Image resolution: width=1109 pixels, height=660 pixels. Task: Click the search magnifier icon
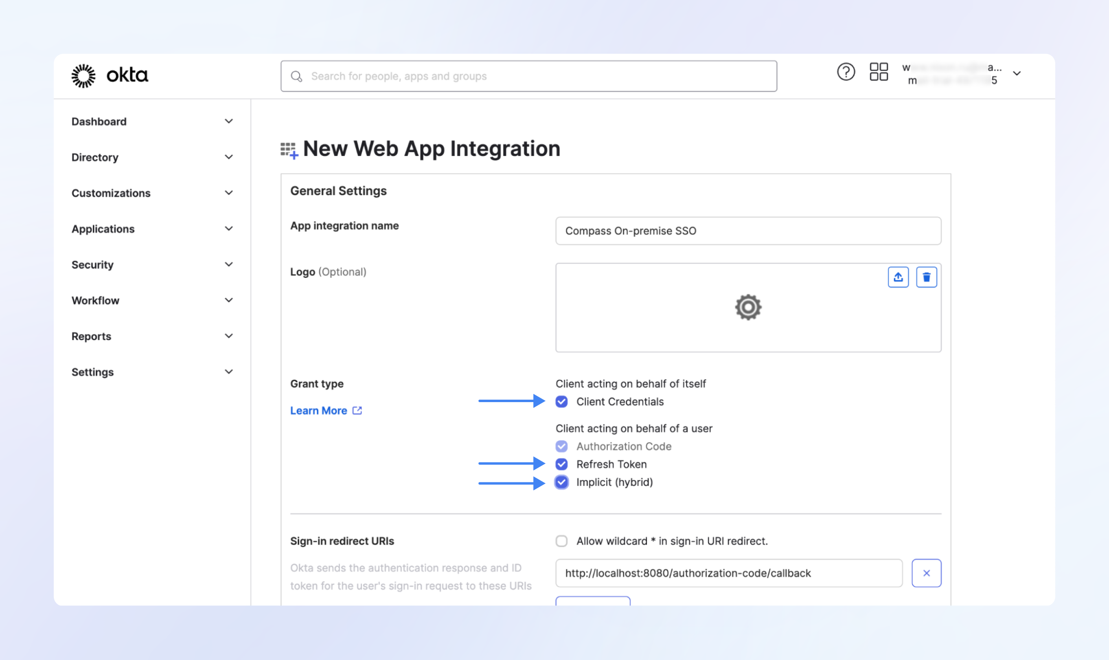pos(296,77)
